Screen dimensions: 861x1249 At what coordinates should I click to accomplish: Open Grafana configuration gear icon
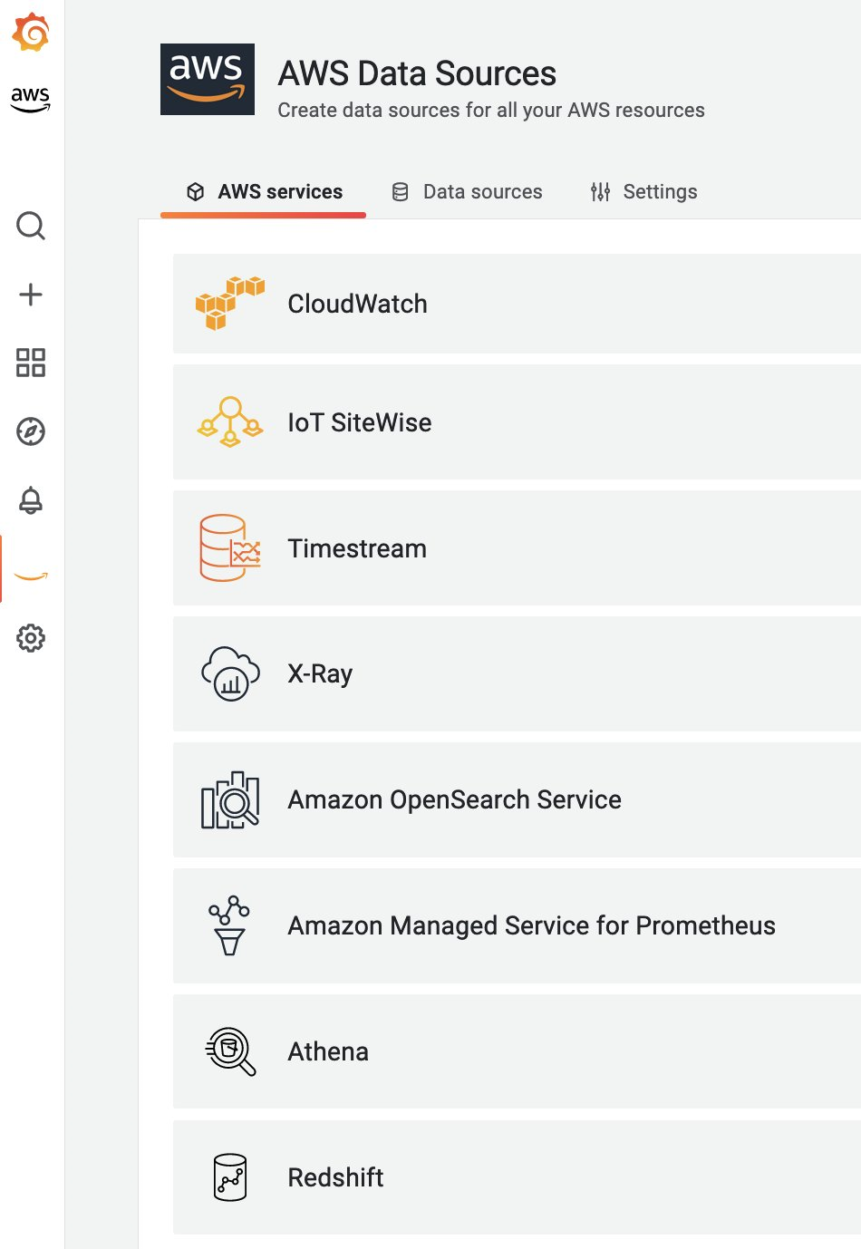32,638
